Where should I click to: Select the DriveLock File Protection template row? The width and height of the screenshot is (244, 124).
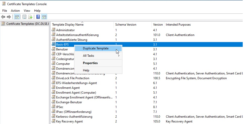[x=73, y=78]
